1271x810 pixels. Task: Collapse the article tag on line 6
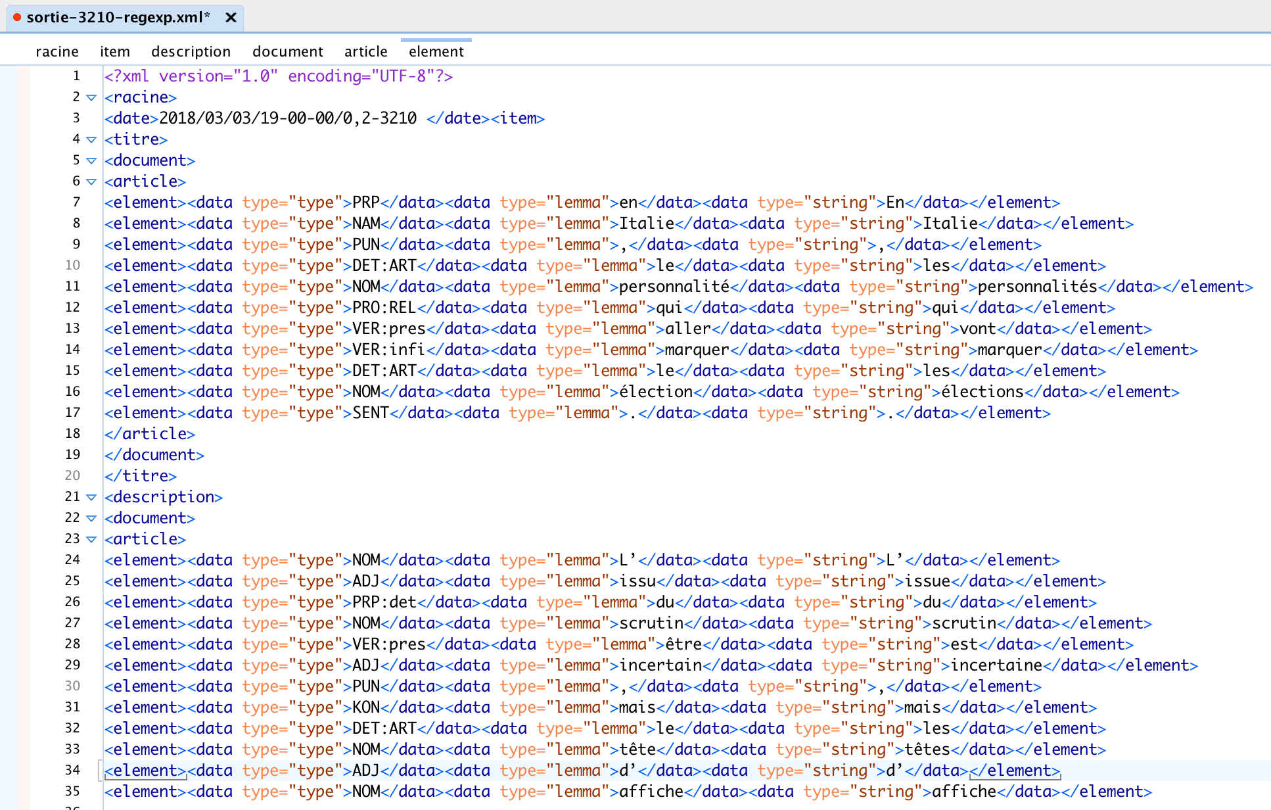(x=91, y=182)
